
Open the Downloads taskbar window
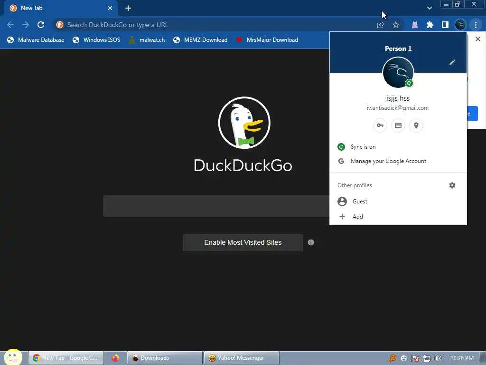click(x=165, y=358)
